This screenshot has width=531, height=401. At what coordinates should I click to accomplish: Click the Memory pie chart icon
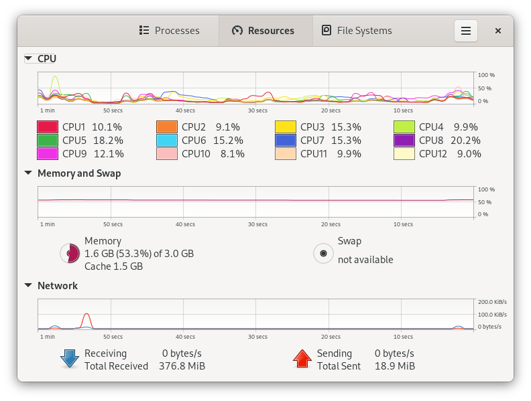tap(69, 253)
